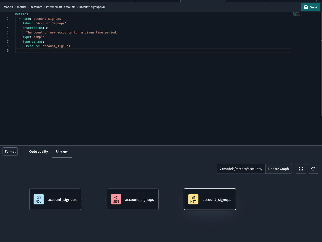Click the Save floppy disk icon

(306, 7)
